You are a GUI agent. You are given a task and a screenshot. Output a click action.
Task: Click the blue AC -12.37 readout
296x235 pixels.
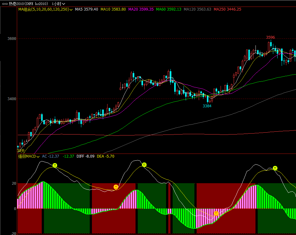(x=50, y=156)
